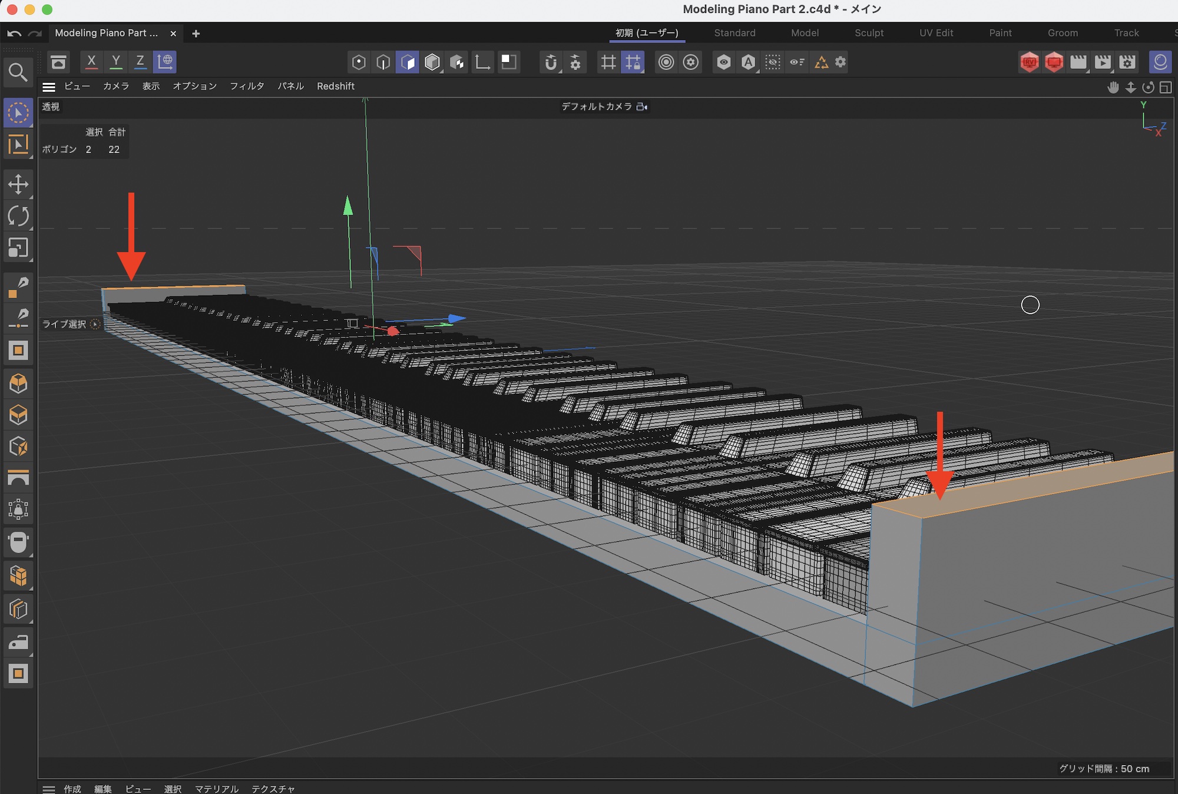
Task: Click the undo arrow button
Action: tap(14, 34)
